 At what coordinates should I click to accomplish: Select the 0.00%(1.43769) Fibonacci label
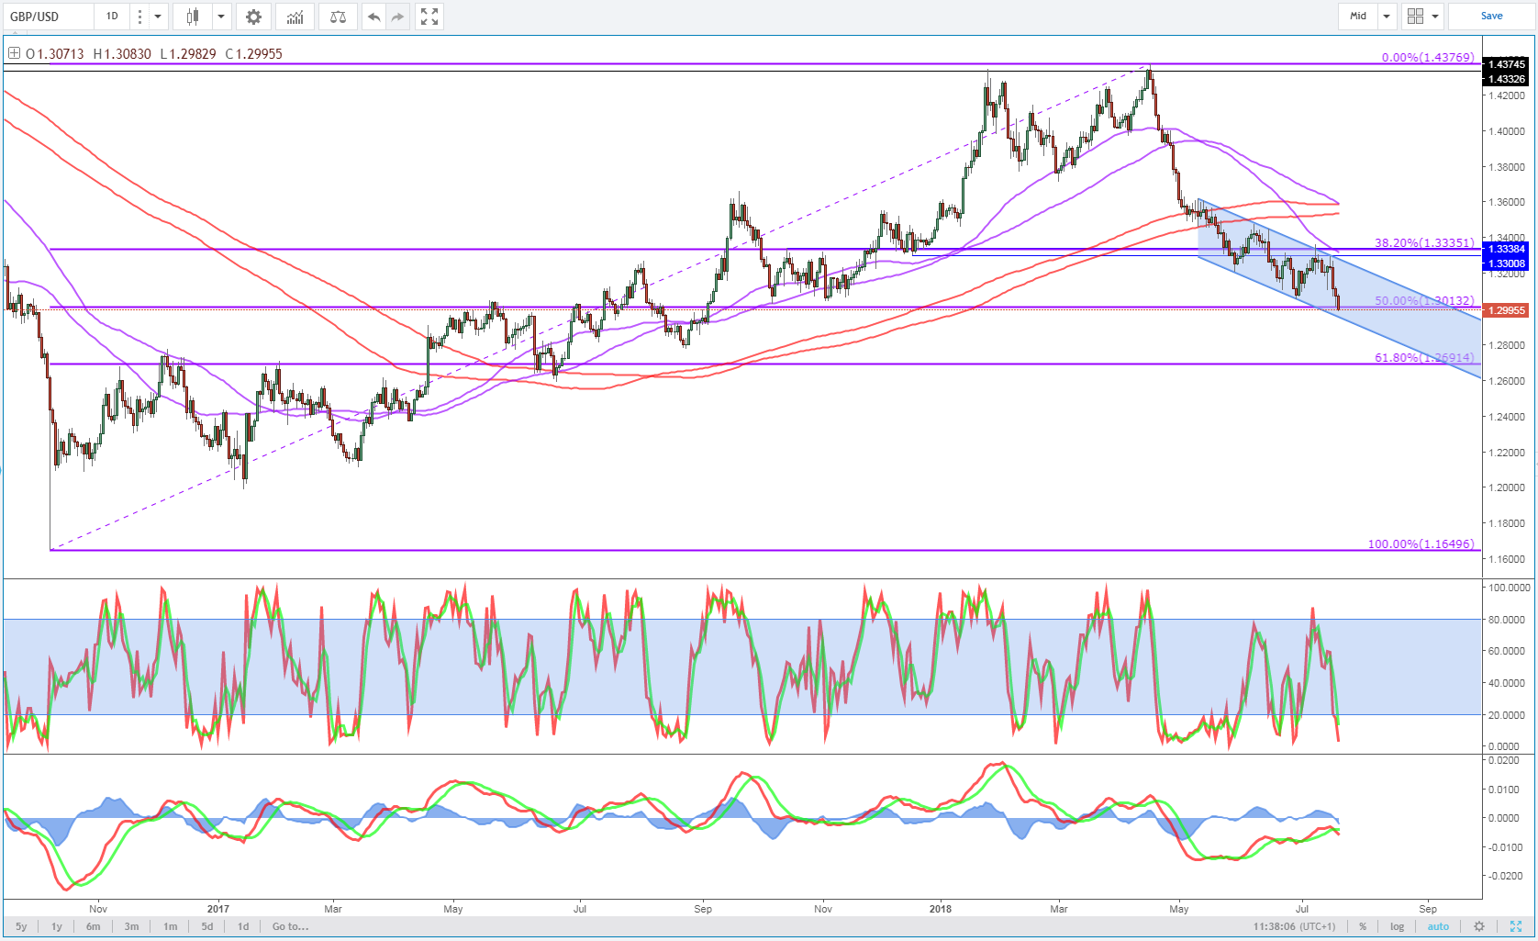(1428, 57)
